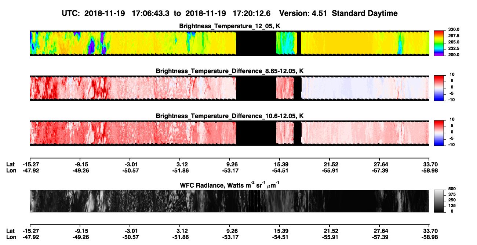Click longitude -57.39 under the WFC Radiance panel
Viewport: 477px width, 245px height.
point(381,237)
